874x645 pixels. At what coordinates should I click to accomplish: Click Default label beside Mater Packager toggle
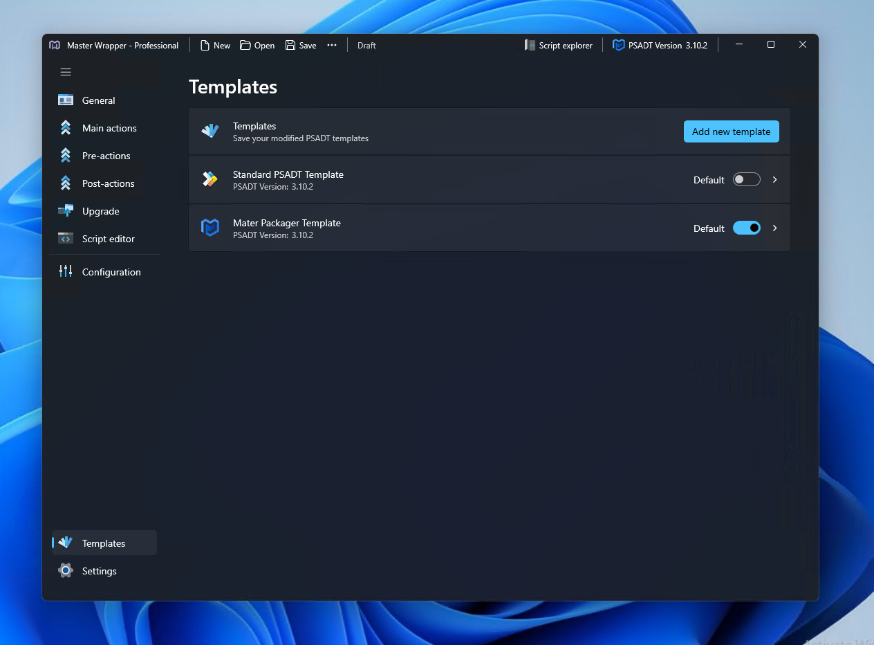point(709,228)
